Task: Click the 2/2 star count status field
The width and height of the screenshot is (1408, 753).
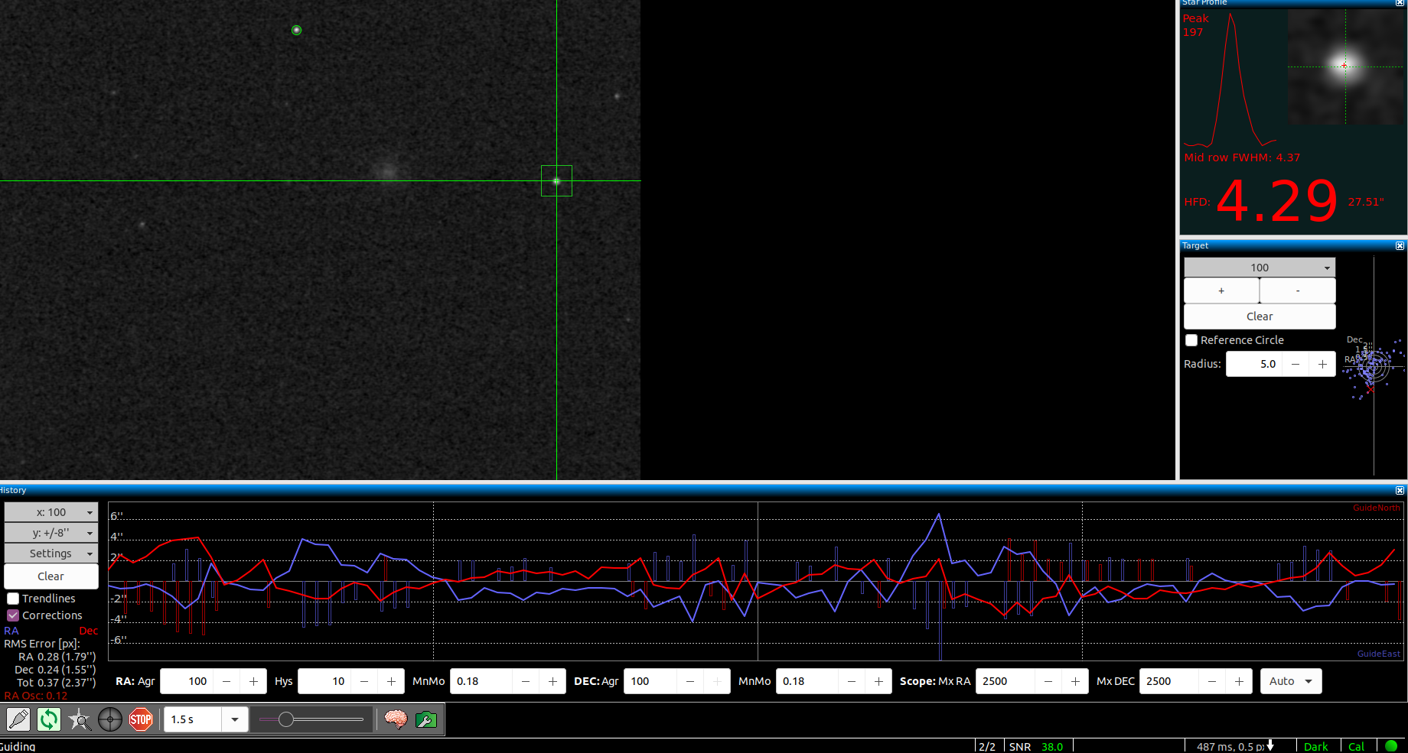Action: [987, 747]
